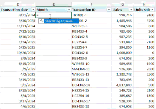
Task: Select units sold value 2600
Action: [144, 69]
